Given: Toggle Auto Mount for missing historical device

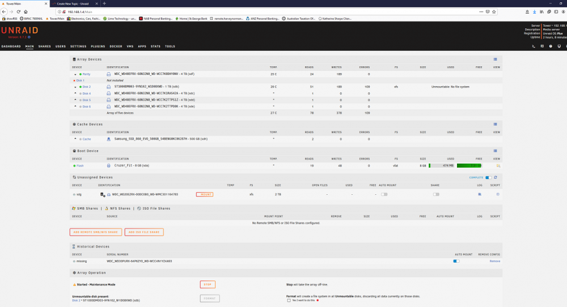Looking at the screenshot, I should [456, 261].
